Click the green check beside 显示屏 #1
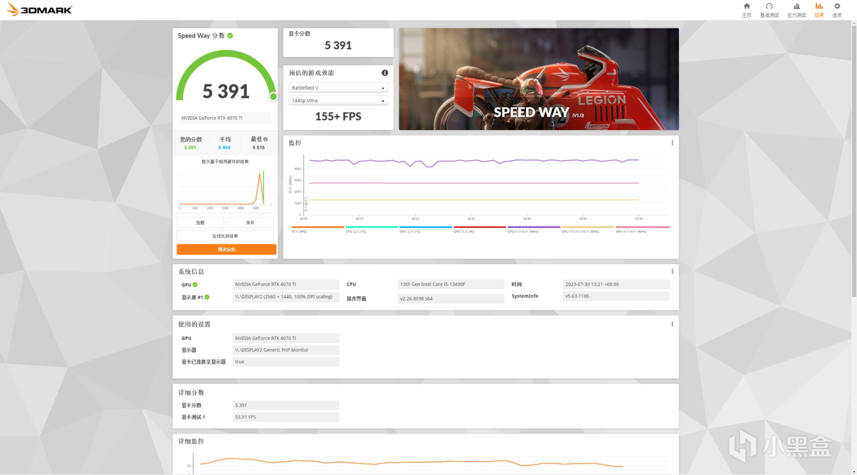Screen dimensions: 857x475 [x=207, y=297]
